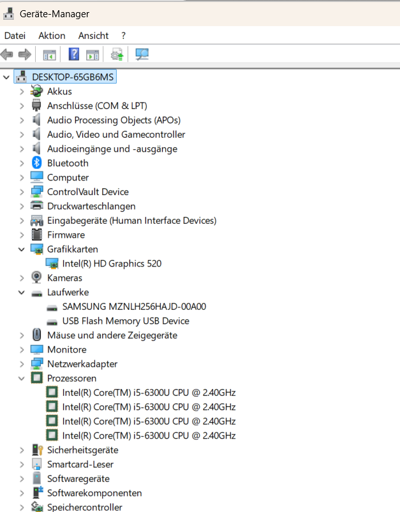Click the Softwarekomponenten icon
The image size is (400, 512).
pyautogui.click(x=38, y=492)
